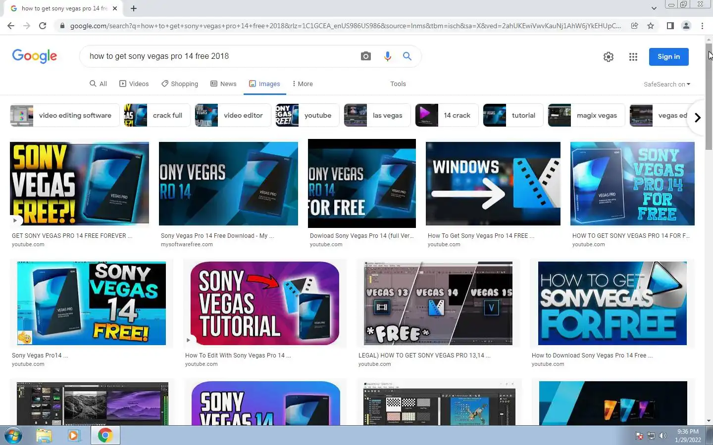Click the Chrome taskbar icon

(105, 436)
